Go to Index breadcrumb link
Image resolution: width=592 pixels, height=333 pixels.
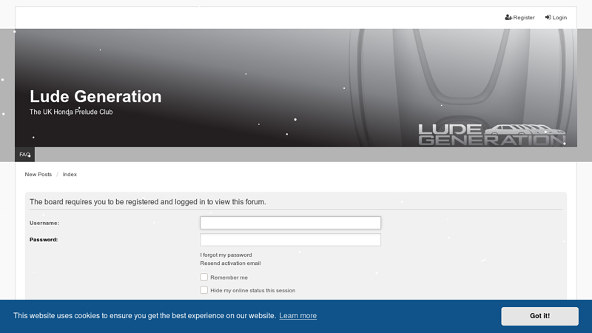click(70, 175)
